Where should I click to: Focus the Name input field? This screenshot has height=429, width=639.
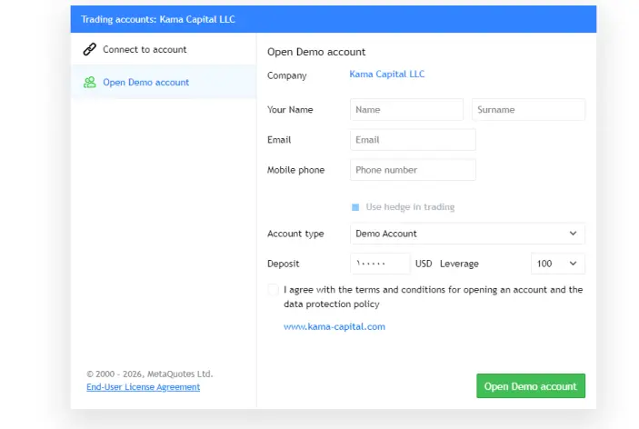[406, 110]
